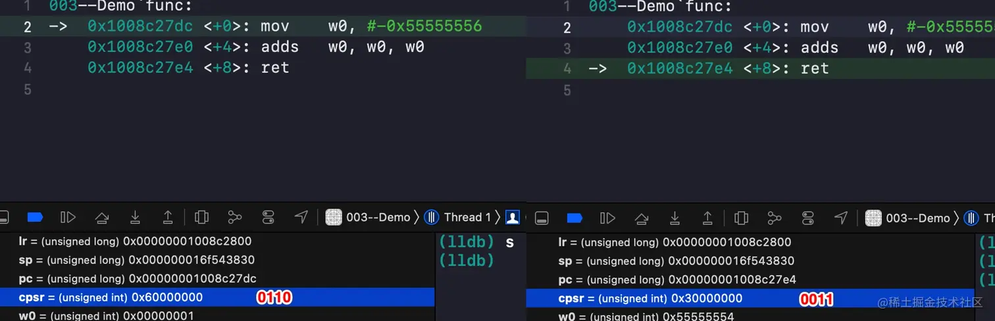
Task: Simulate location arrow in left debug bar
Action: click(301, 217)
